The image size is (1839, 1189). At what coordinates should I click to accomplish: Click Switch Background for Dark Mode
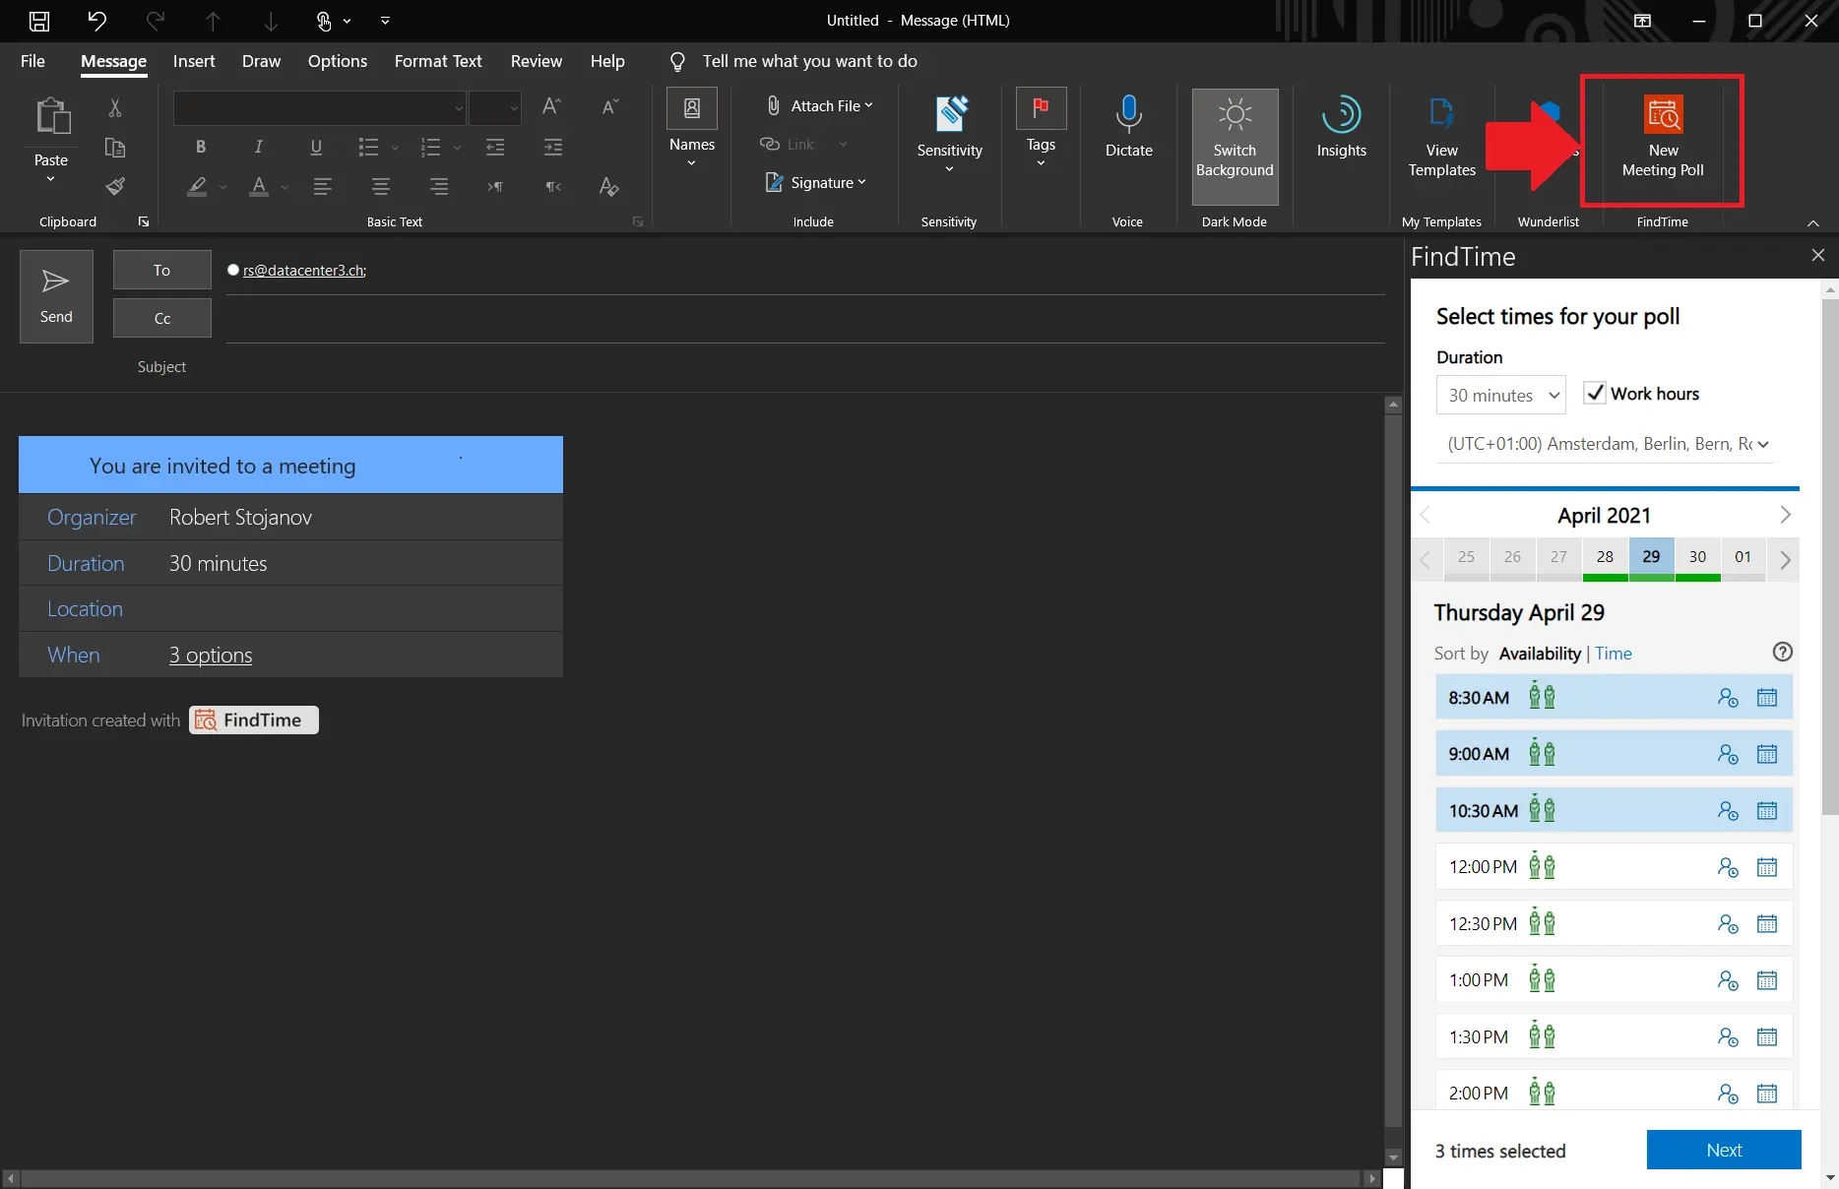pos(1235,147)
